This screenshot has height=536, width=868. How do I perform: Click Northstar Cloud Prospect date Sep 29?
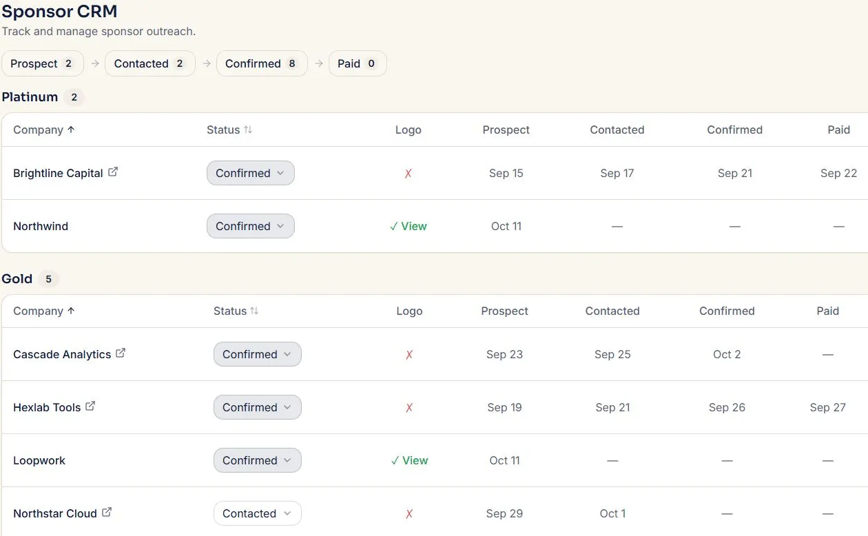coord(505,513)
